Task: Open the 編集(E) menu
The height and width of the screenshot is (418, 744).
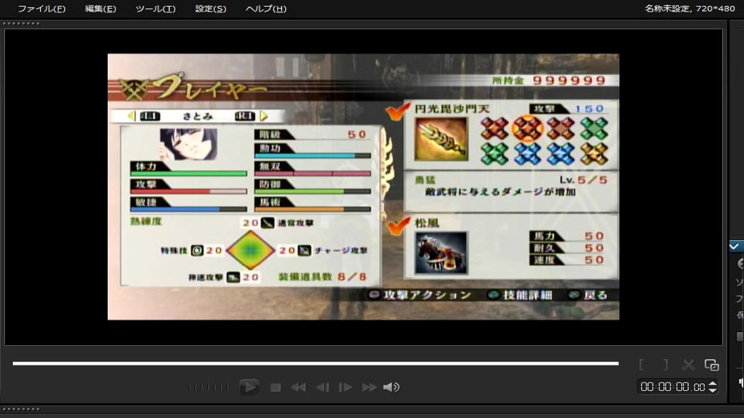Action: [x=100, y=9]
